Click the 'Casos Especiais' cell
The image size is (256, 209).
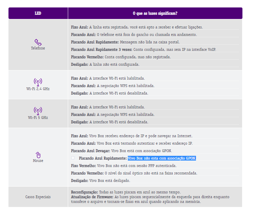click(38, 197)
